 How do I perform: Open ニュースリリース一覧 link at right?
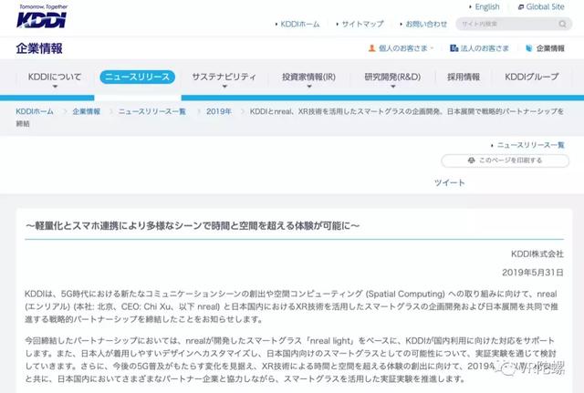pyautogui.click(x=530, y=145)
